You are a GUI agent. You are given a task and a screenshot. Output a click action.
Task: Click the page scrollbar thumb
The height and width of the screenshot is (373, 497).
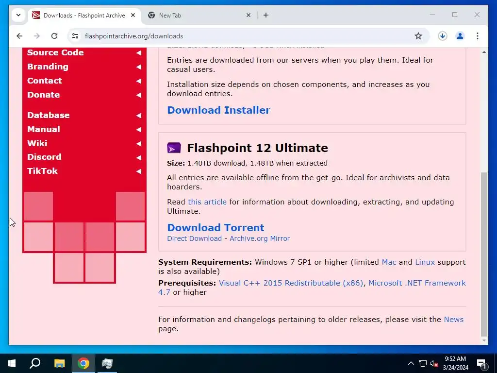coord(484,254)
